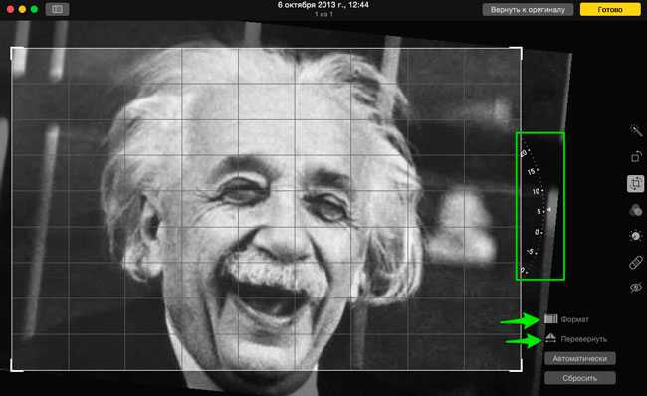Click the 0 mark on rotation dial
647x396 pixels.
tap(538, 232)
